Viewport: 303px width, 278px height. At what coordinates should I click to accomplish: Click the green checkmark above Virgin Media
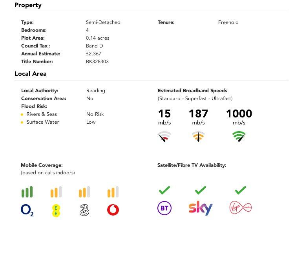click(x=241, y=190)
